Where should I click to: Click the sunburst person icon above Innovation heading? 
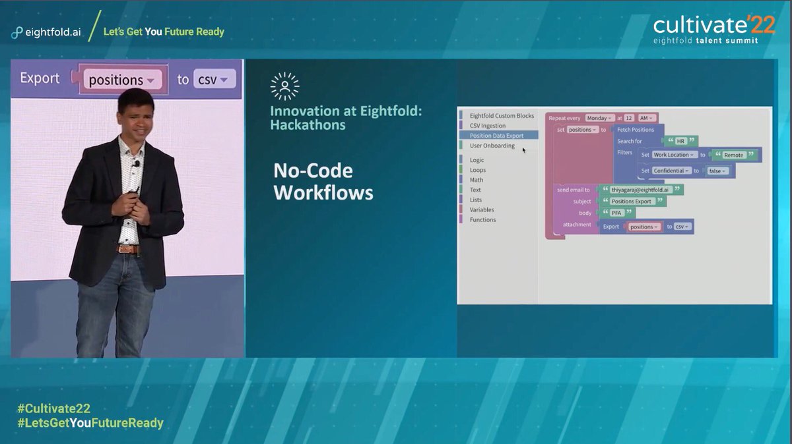tap(285, 86)
